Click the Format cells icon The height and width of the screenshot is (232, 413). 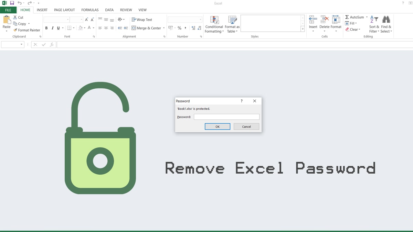click(x=336, y=20)
